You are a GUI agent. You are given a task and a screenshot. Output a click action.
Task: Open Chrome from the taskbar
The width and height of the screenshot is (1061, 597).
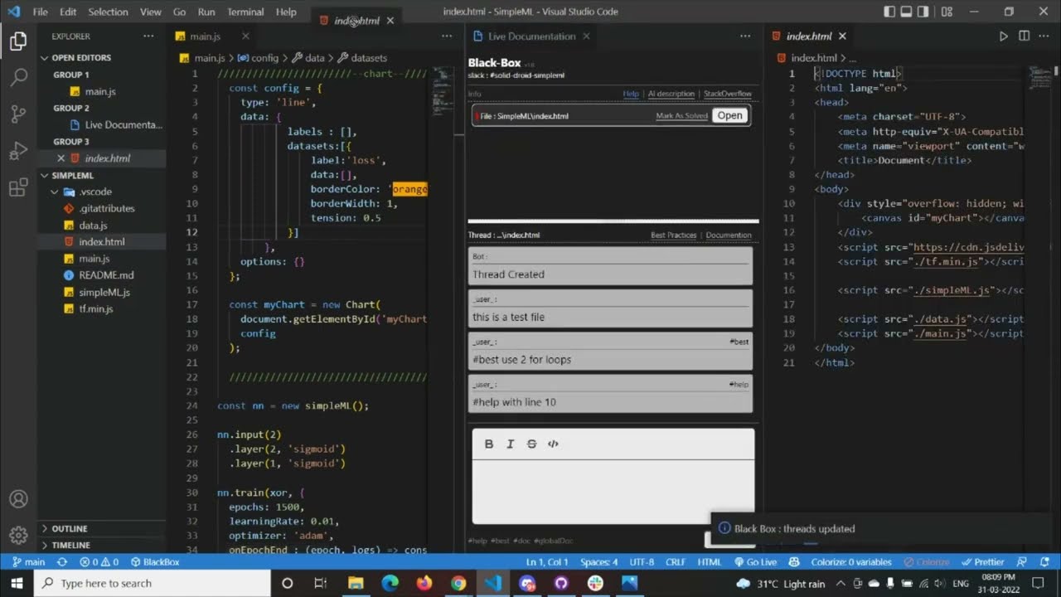(458, 583)
